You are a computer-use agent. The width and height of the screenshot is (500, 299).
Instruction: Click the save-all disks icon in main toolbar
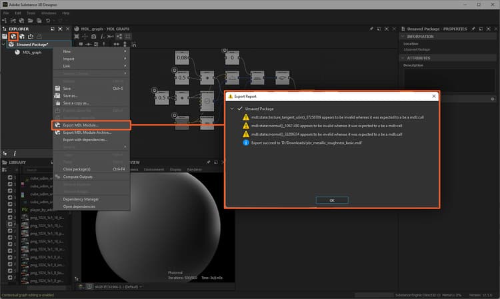tap(39, 21)
